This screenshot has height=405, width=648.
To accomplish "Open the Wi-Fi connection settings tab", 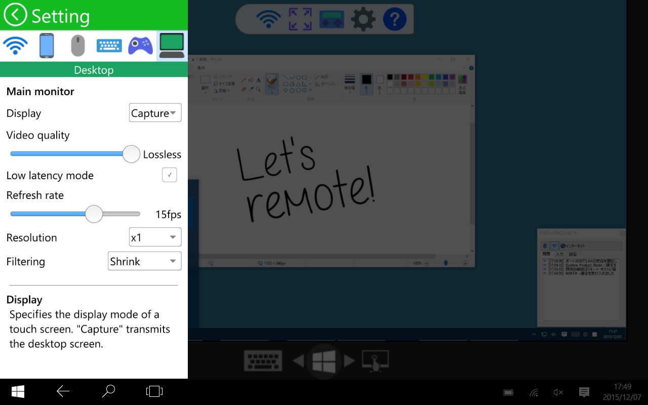I will pyautogui.click(x=15, y=46).
